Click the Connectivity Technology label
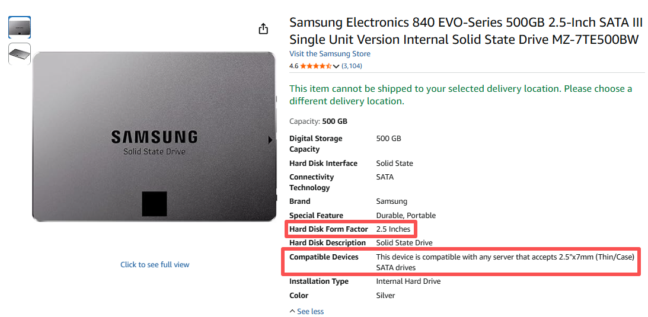This screenshot has height=317, width=648. [x=311, y=182]
